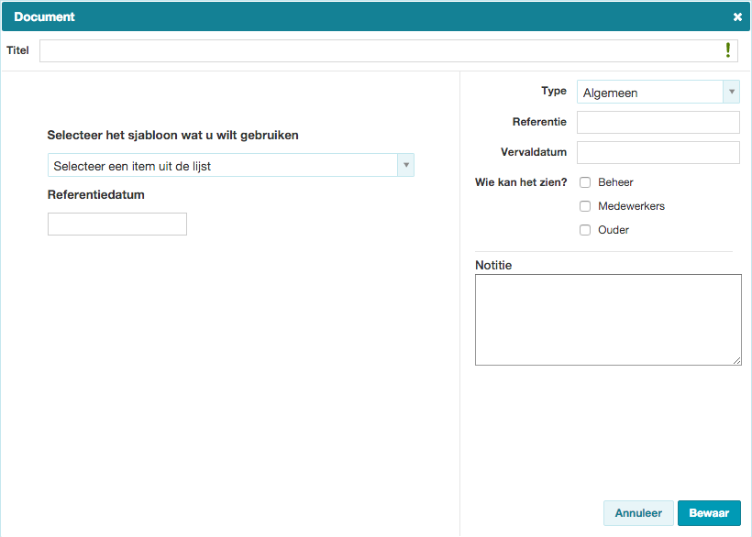Expand the sjabloon template dropdown arrow
This screenshot has width=752, height=537.
[x=405, y=165]
